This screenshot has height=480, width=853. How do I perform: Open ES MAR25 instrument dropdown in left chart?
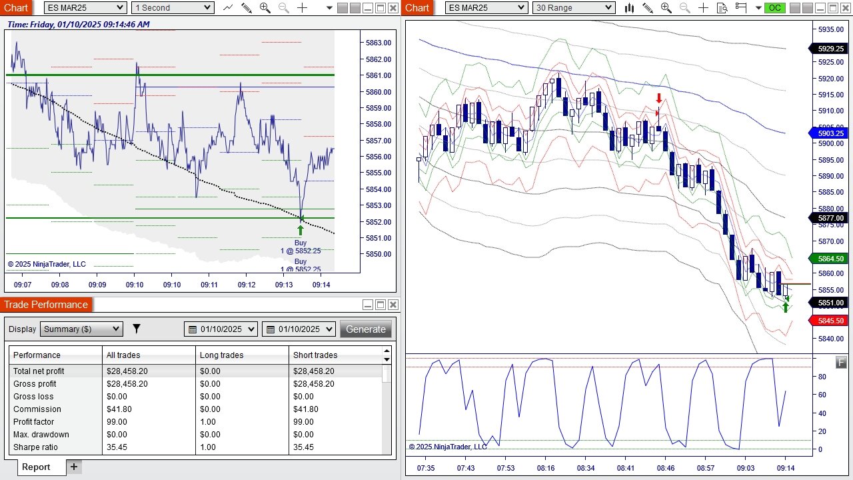coord(86,8)
